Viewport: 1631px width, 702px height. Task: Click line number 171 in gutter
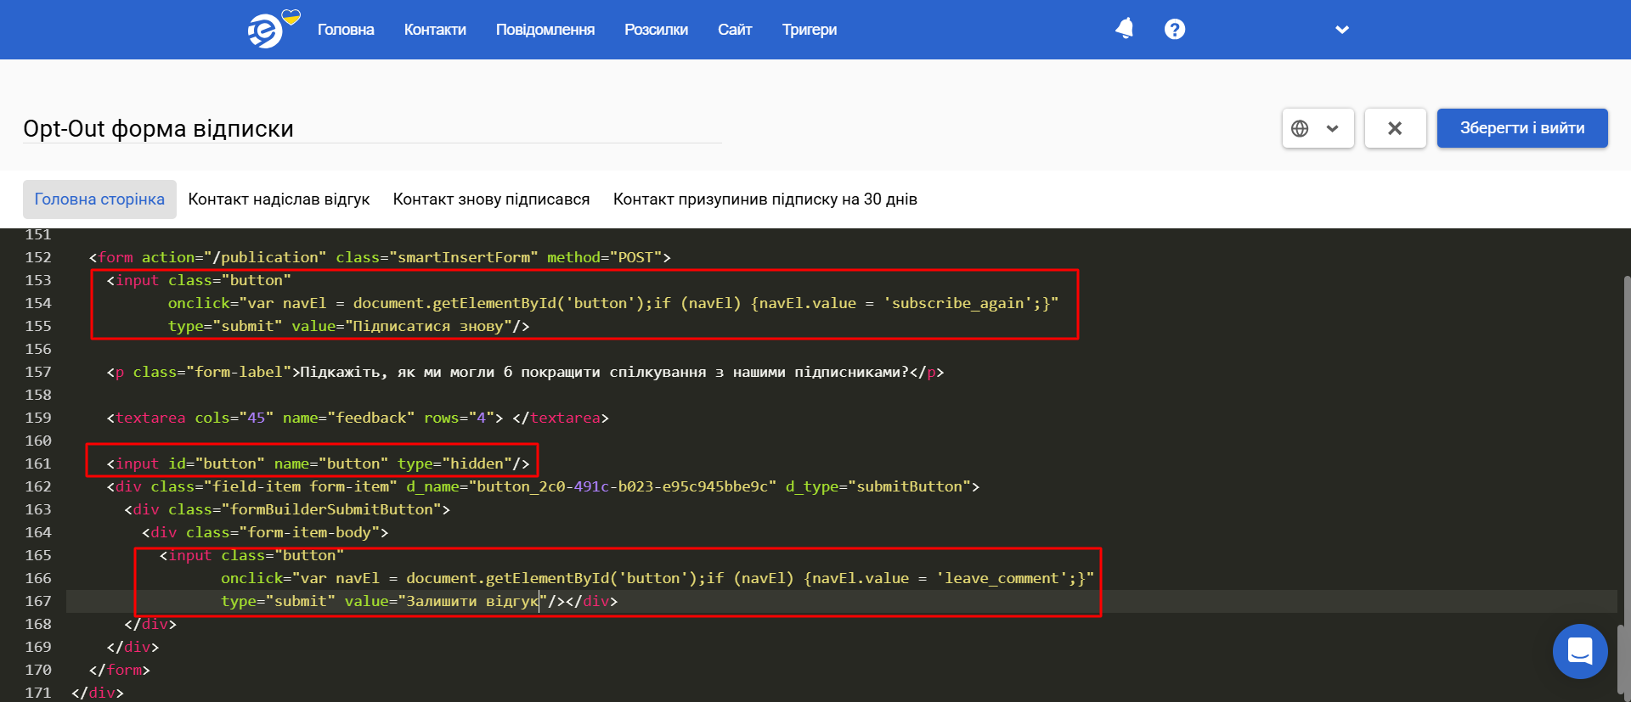pos(38,693)
